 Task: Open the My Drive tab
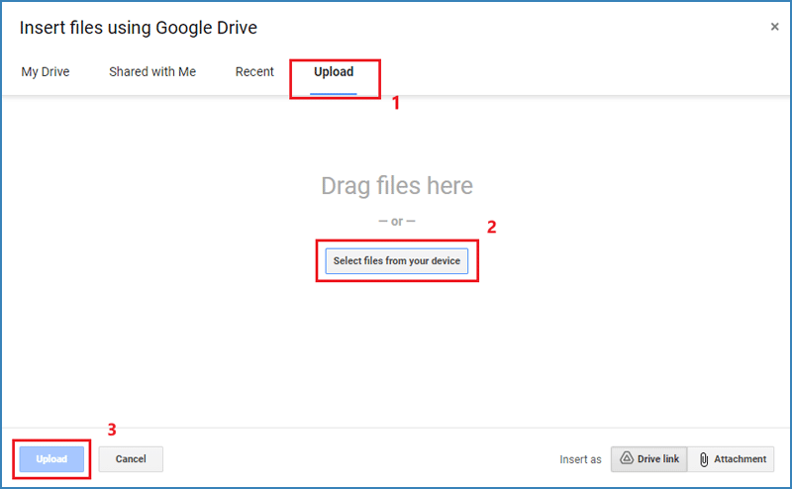[45, 71]
